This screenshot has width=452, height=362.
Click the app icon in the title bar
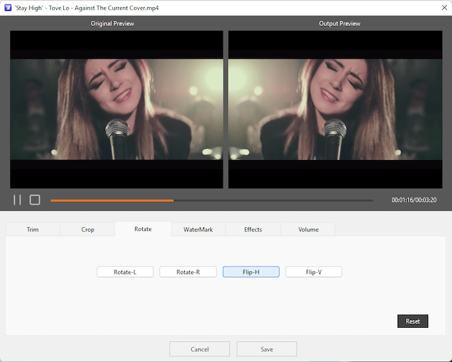8,8
